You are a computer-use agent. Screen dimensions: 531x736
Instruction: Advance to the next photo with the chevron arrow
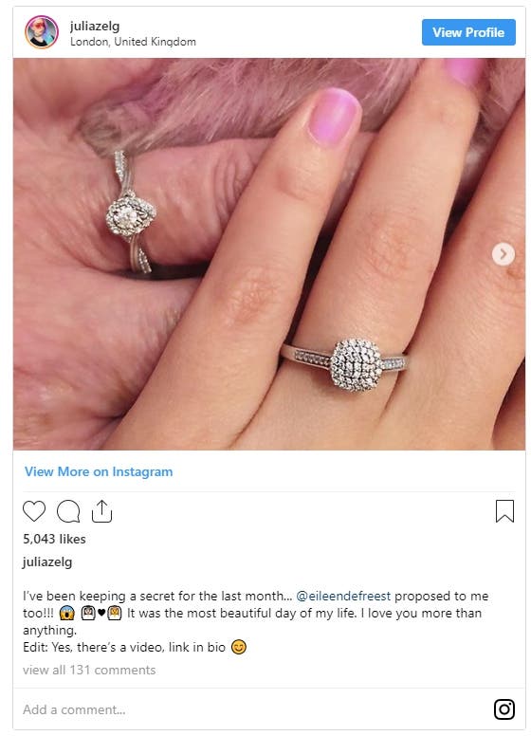click(x=504, y=254)
